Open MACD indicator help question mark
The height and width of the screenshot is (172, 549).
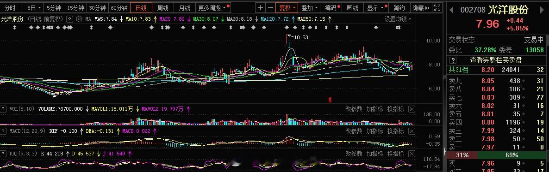[4, 131]
